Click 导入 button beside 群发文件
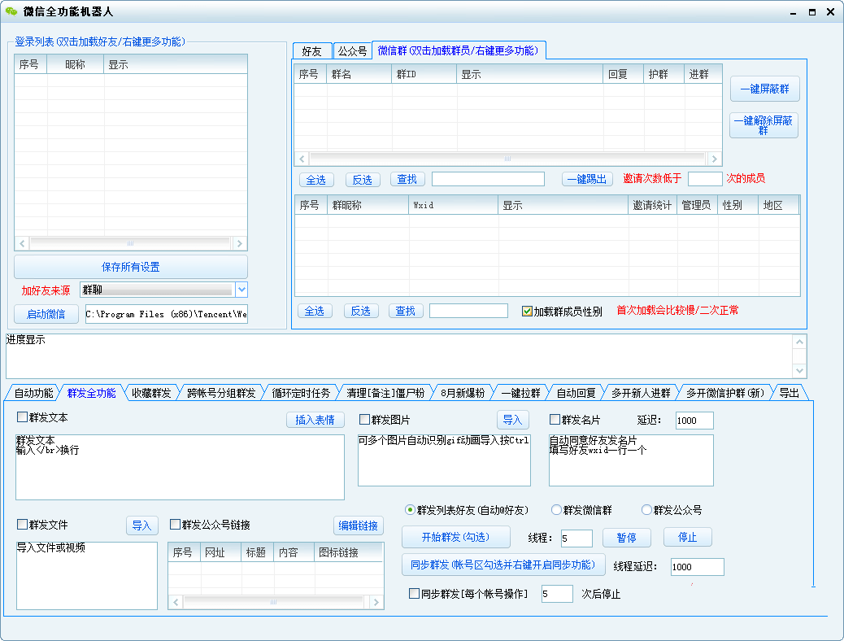The width and height of the screenshot is (844, 641). (x=142, y=525)
